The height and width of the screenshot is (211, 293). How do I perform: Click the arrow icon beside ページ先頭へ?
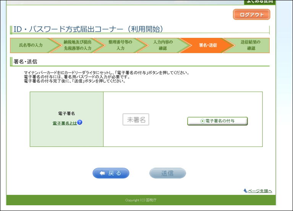pyautogui.click(x=246, y=190)
